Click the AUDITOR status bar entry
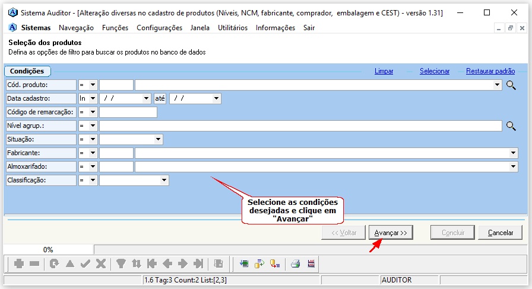Image resolution: width=532 pixels, height=289 pixels. [x=409, y=280]
